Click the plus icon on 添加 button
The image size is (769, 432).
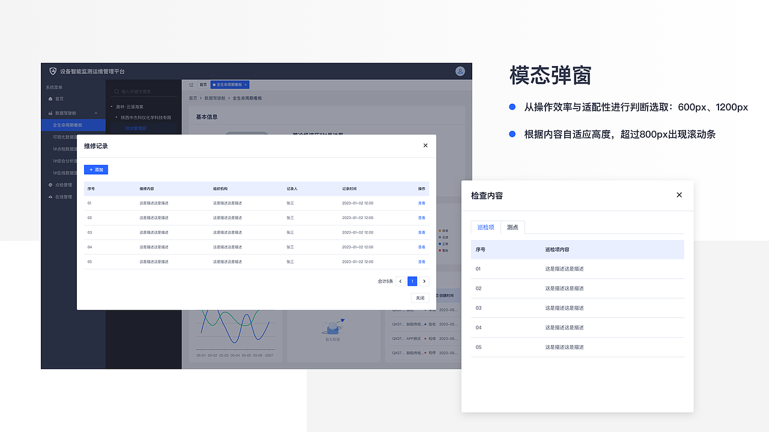91,170
